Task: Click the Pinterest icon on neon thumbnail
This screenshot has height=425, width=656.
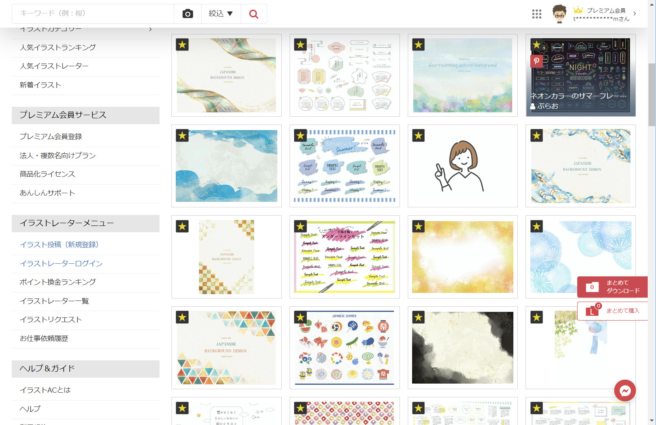Action: pyautogui.click(x=536, y=61)
